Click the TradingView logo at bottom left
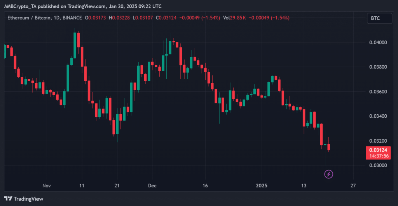This screenshot has width=398, height=206. [x=24, y=199]
